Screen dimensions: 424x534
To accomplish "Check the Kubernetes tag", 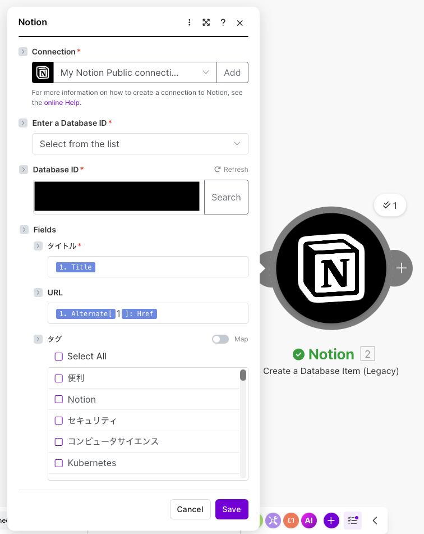I will 58,463.
